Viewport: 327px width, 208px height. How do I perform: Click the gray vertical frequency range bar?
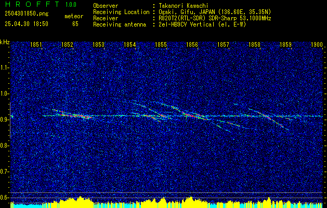click(10, 120)
